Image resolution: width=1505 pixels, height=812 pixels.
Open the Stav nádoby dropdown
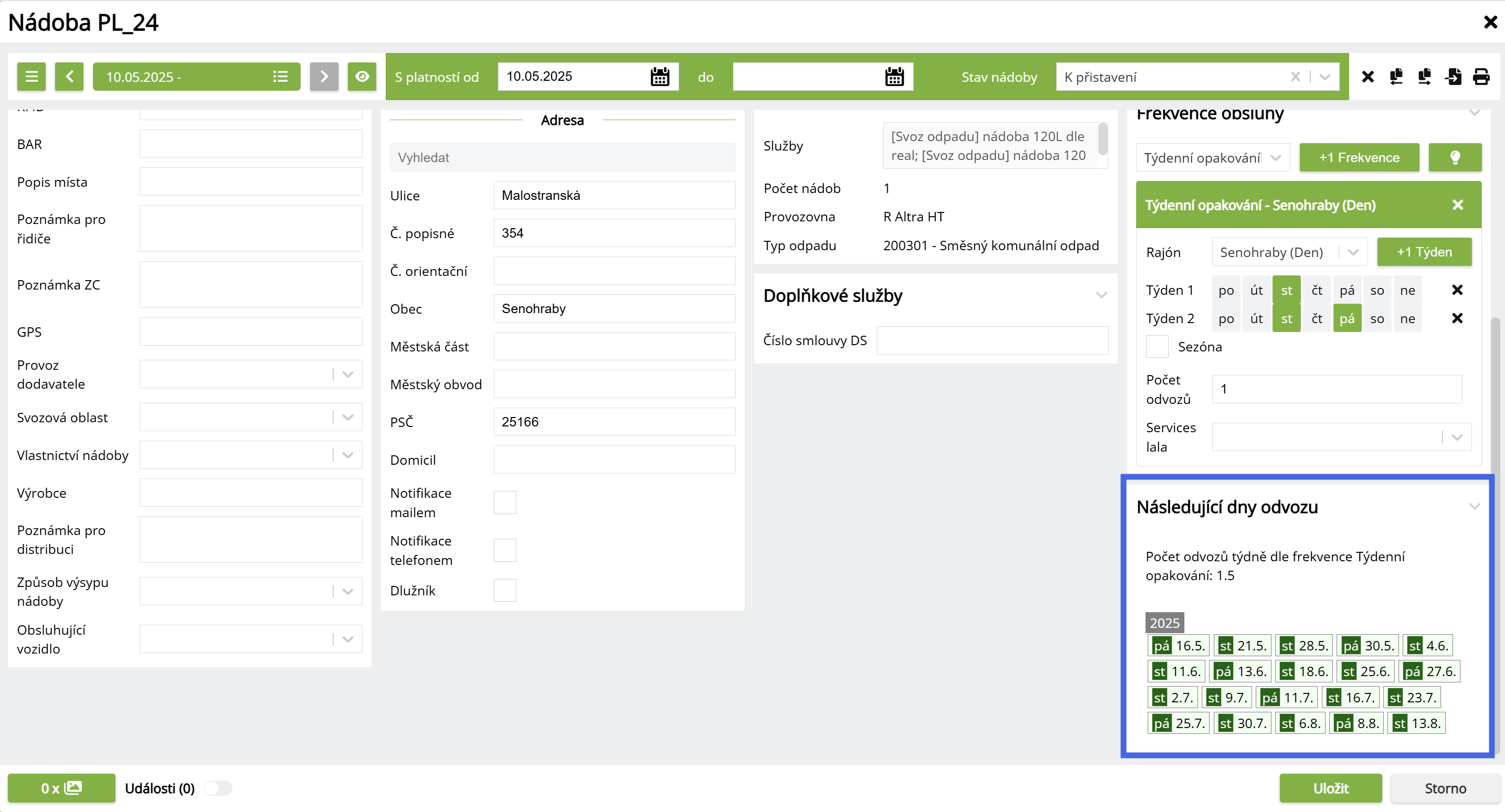[1325, 77]
